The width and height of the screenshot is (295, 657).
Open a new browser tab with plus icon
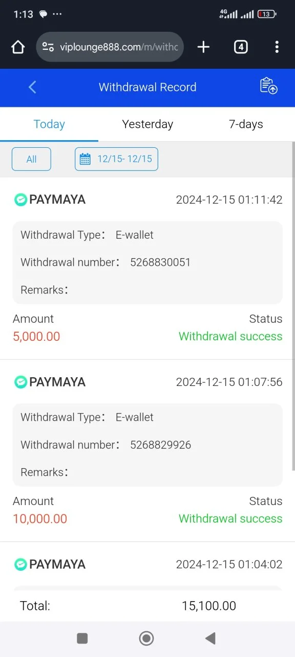pos(203,47)
